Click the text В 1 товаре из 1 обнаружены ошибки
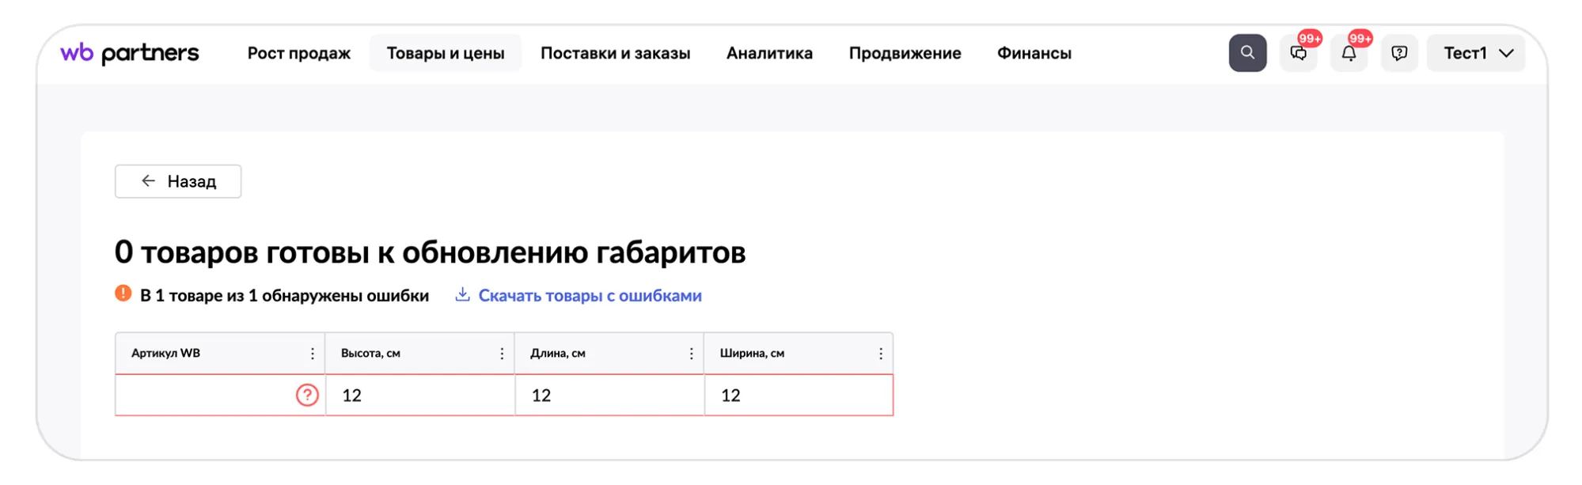This screenshot has width=1582, height=485. click(x=284, y=295)
